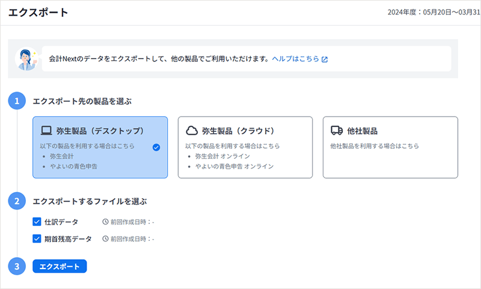Viewport: 481px width, 289px height.
Task: Click clock icon next to 仕訳データ
Action: tap(105, 222)
